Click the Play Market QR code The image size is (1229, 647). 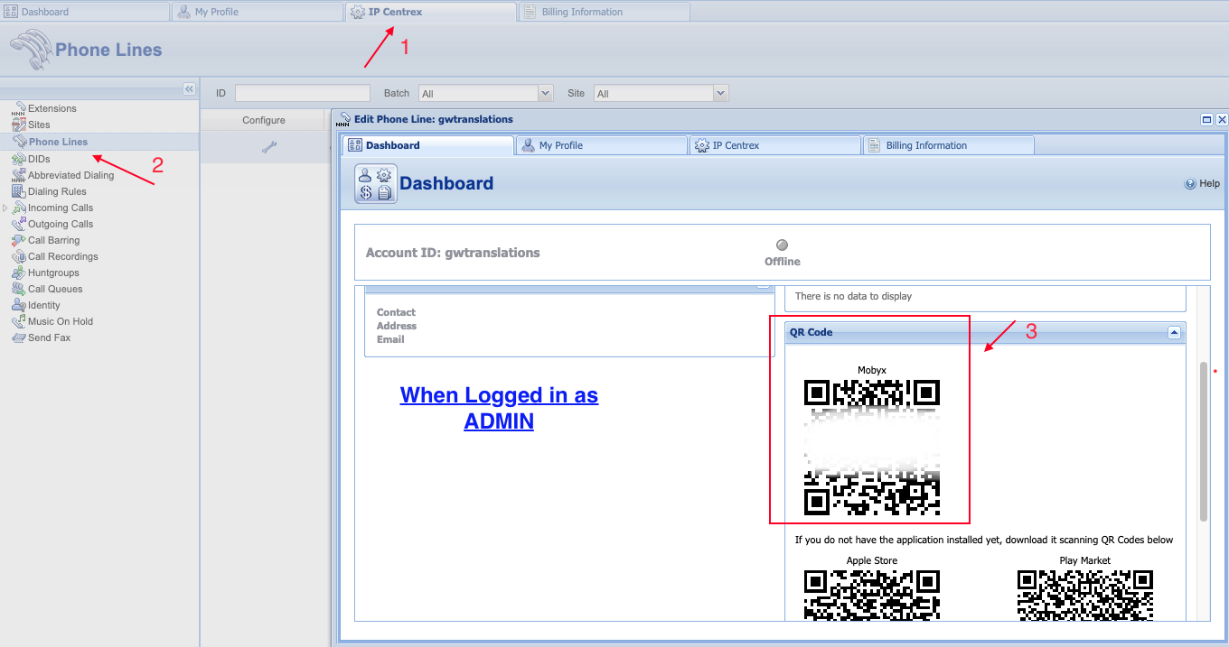pos(1085,595)
